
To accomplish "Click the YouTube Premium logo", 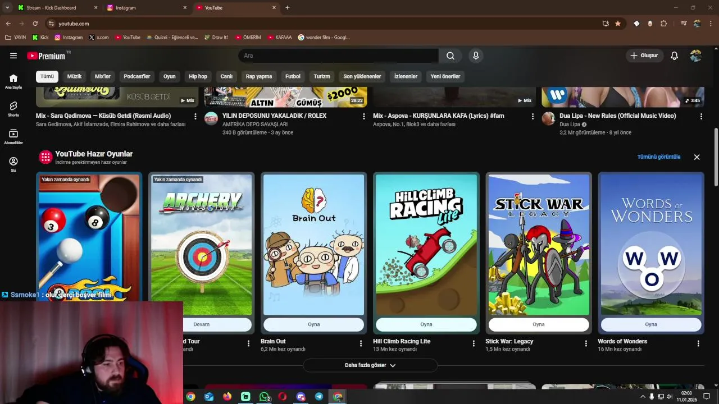I will [46, 56].
